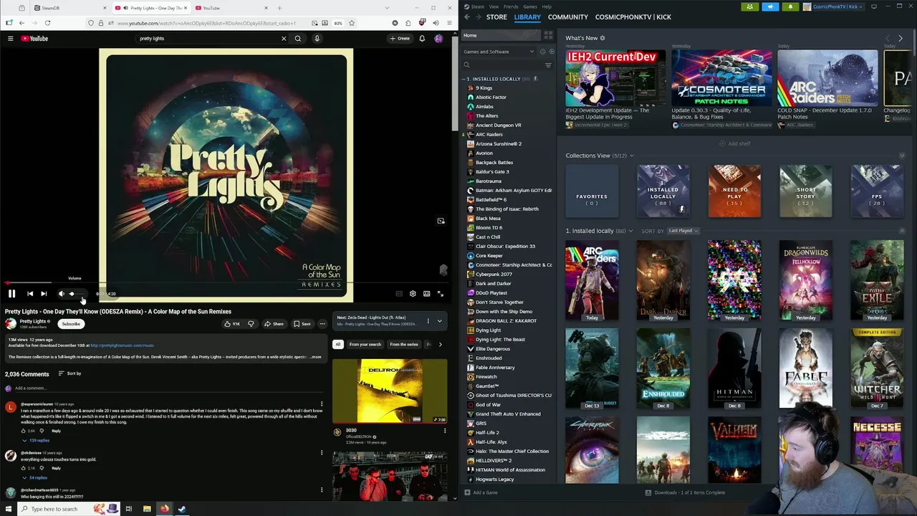Expand the 139 replies thread

[x=36, y=441]
